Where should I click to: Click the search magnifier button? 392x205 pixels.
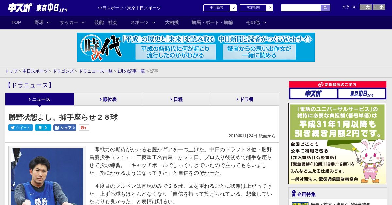(325, 8)
